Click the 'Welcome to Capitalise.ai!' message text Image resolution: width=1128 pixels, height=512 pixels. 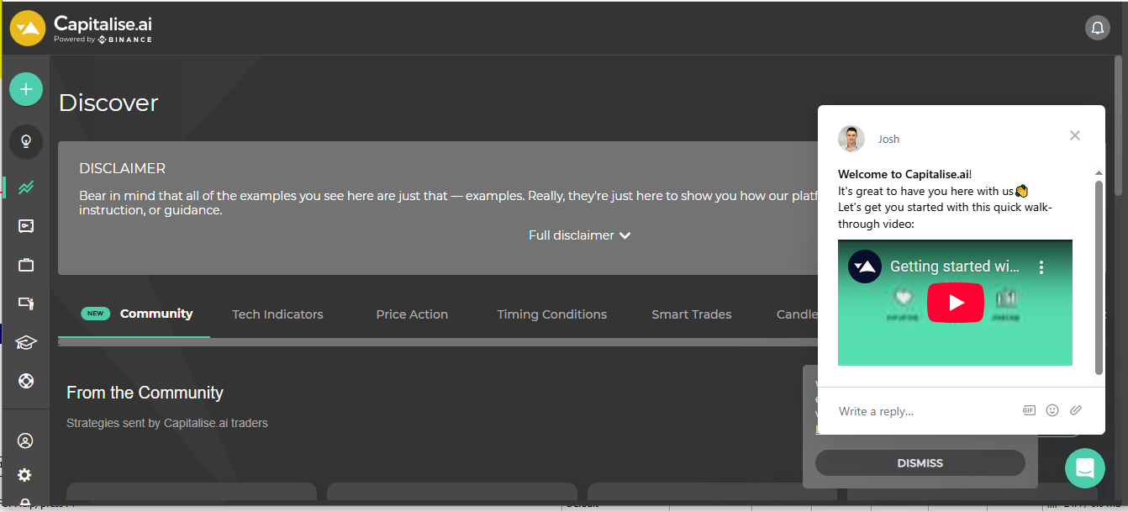click(x=905, y=174)
